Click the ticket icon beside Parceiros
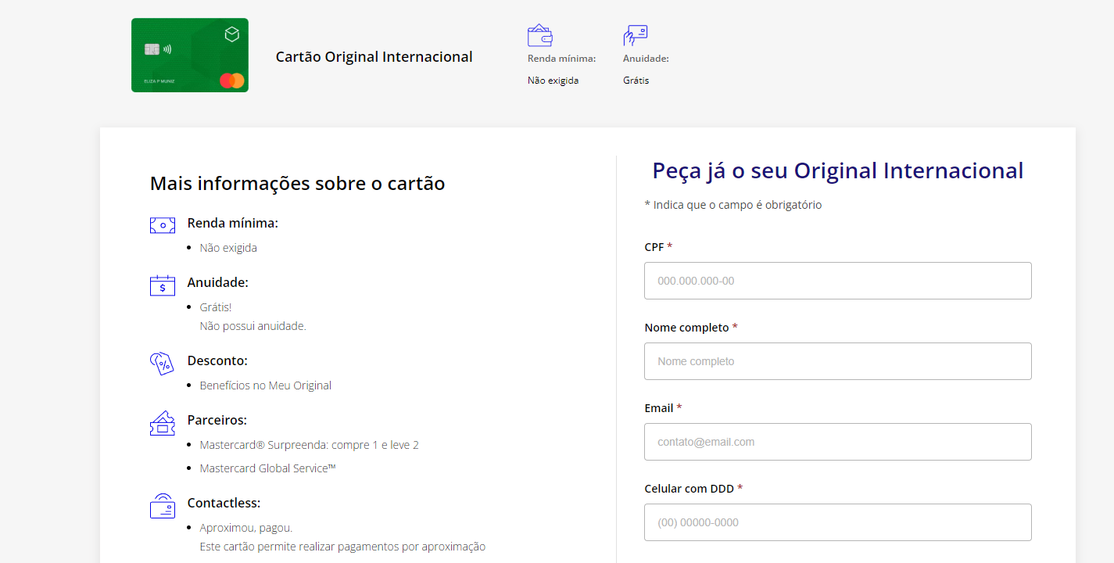The width and height of the screenshot is (1114, 563). click(x=163, y=423)
